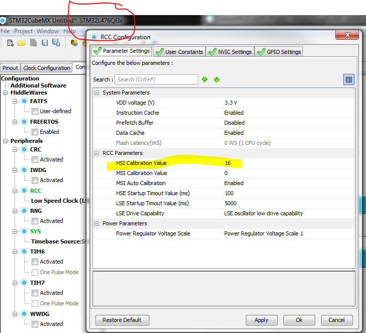The width and height of the screenshot is (366, 333).
Task: Switch to the Clock Configuration tab
Action: [47, 68]
